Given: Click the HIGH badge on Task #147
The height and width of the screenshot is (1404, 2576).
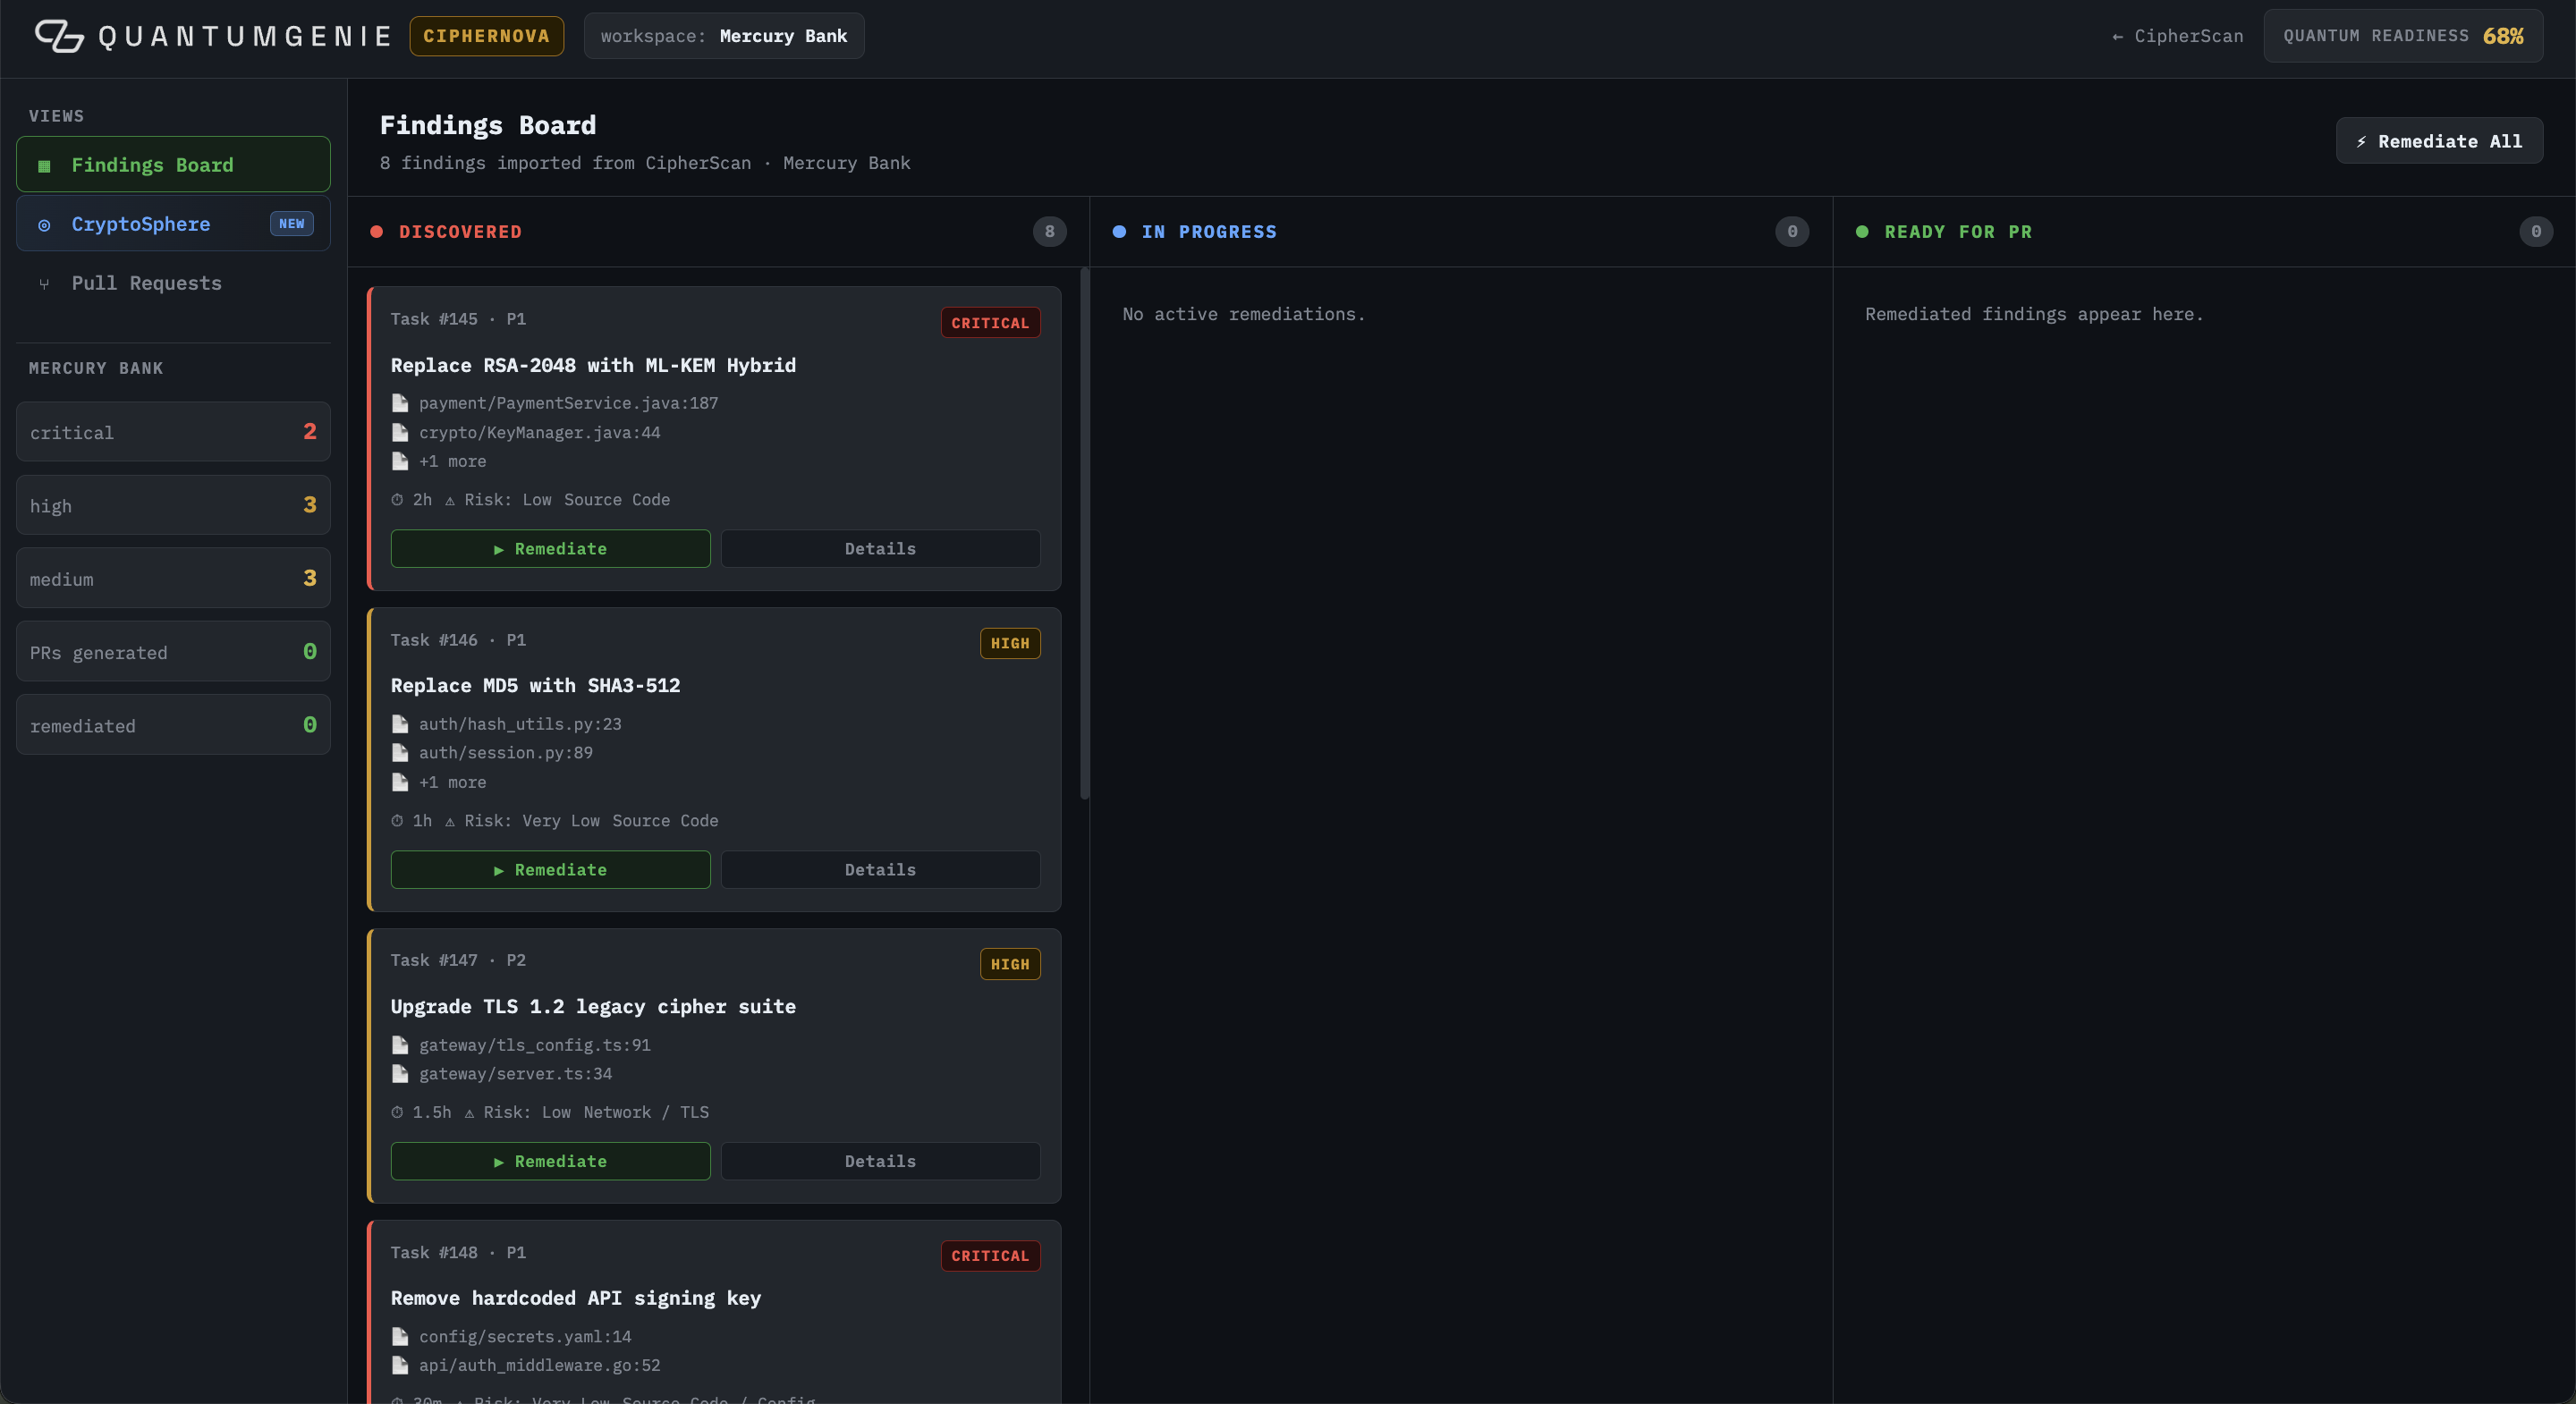Looking at the screenshot, I should pyautogui.click(x=1010, y=964).
